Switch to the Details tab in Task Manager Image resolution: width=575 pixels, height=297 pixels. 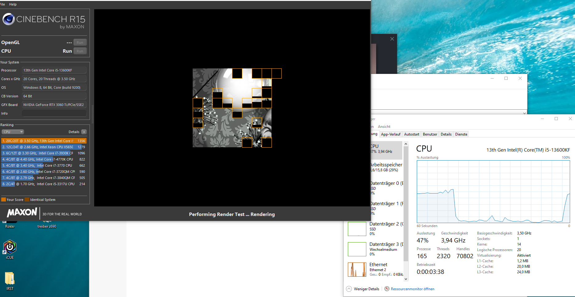[446, 134]
